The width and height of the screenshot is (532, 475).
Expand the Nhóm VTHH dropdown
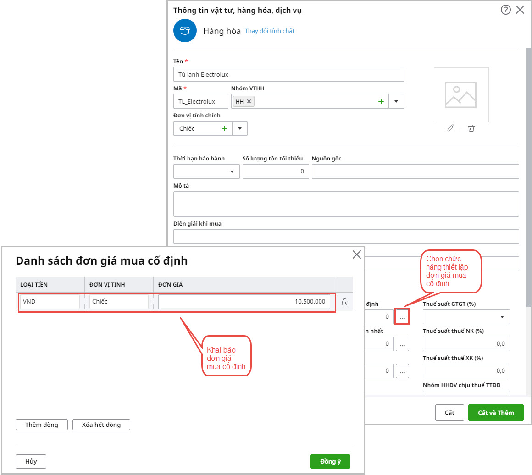click(396, 101)
